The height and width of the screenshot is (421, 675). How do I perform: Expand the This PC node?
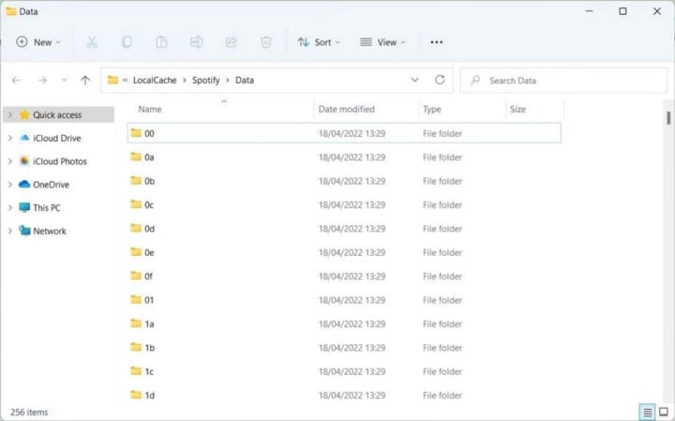[10, 208]
